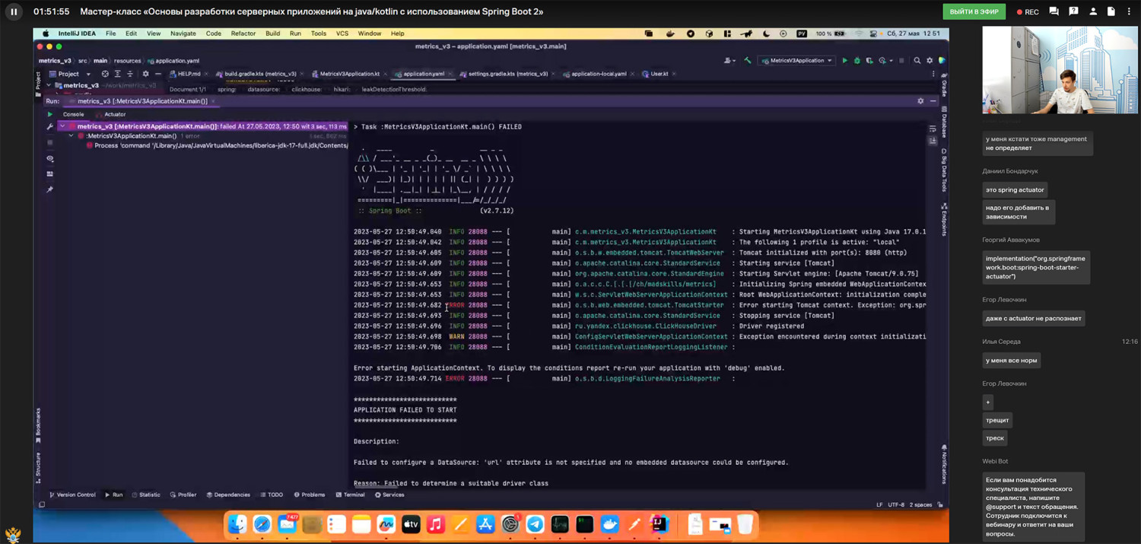Click the Search Everywhere magnifier icon

click(917, 60)
